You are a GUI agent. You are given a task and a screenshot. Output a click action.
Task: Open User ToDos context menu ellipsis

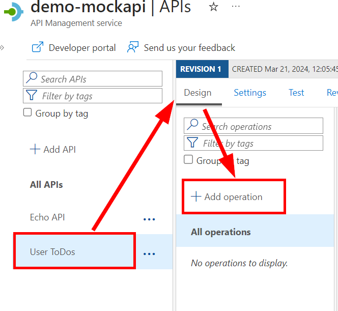pos(149,253)
